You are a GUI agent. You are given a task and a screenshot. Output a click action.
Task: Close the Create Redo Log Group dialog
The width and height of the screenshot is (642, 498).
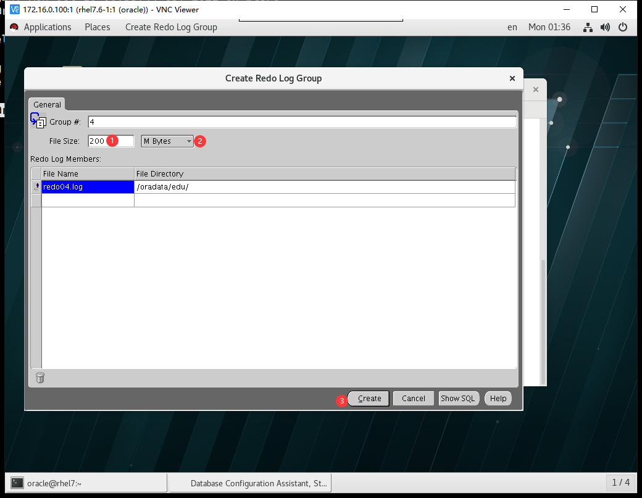(512, 78)
